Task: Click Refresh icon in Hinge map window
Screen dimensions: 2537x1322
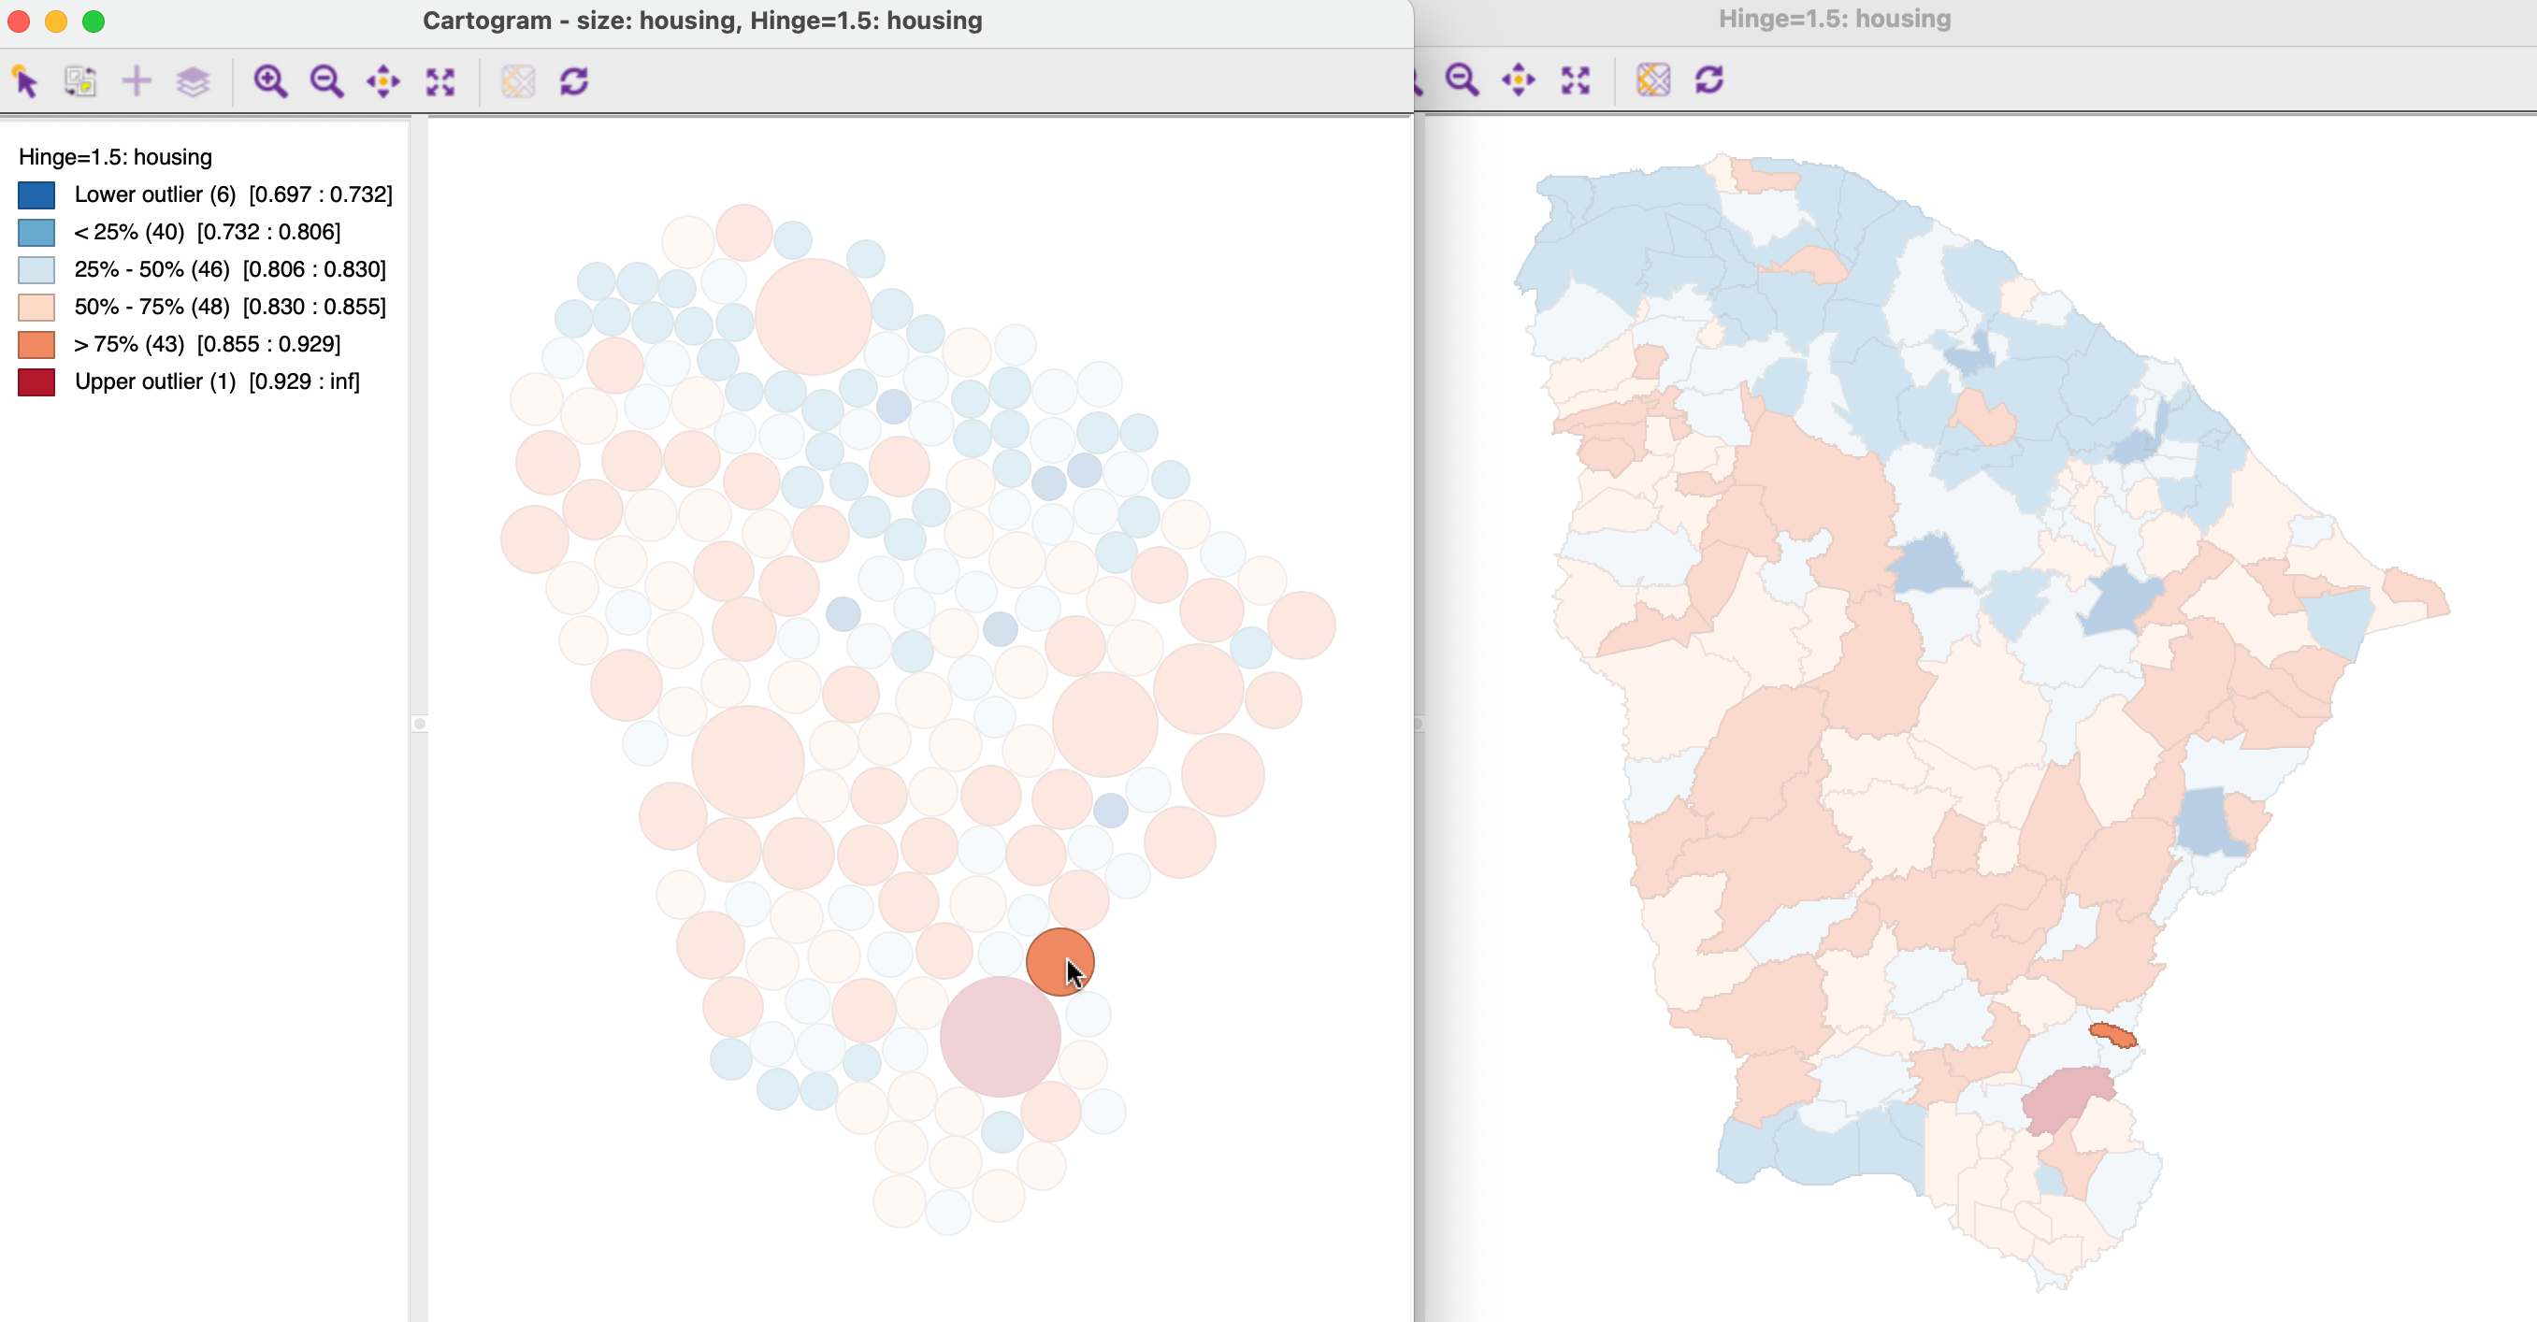Action: 1709,79
